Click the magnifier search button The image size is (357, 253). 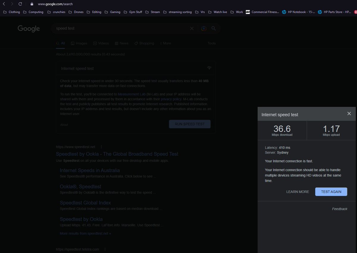click(214, 29)
